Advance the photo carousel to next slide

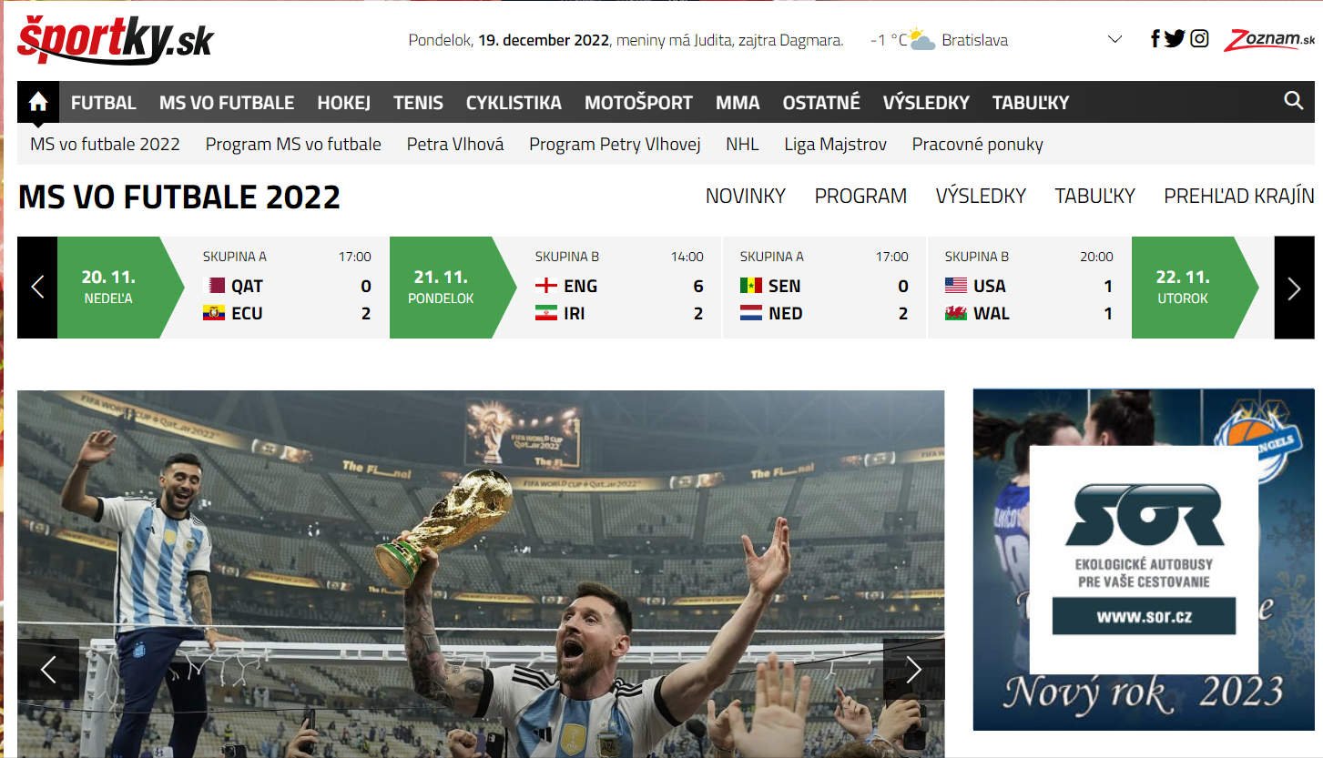pyautogui.click(x=913, y=670)
